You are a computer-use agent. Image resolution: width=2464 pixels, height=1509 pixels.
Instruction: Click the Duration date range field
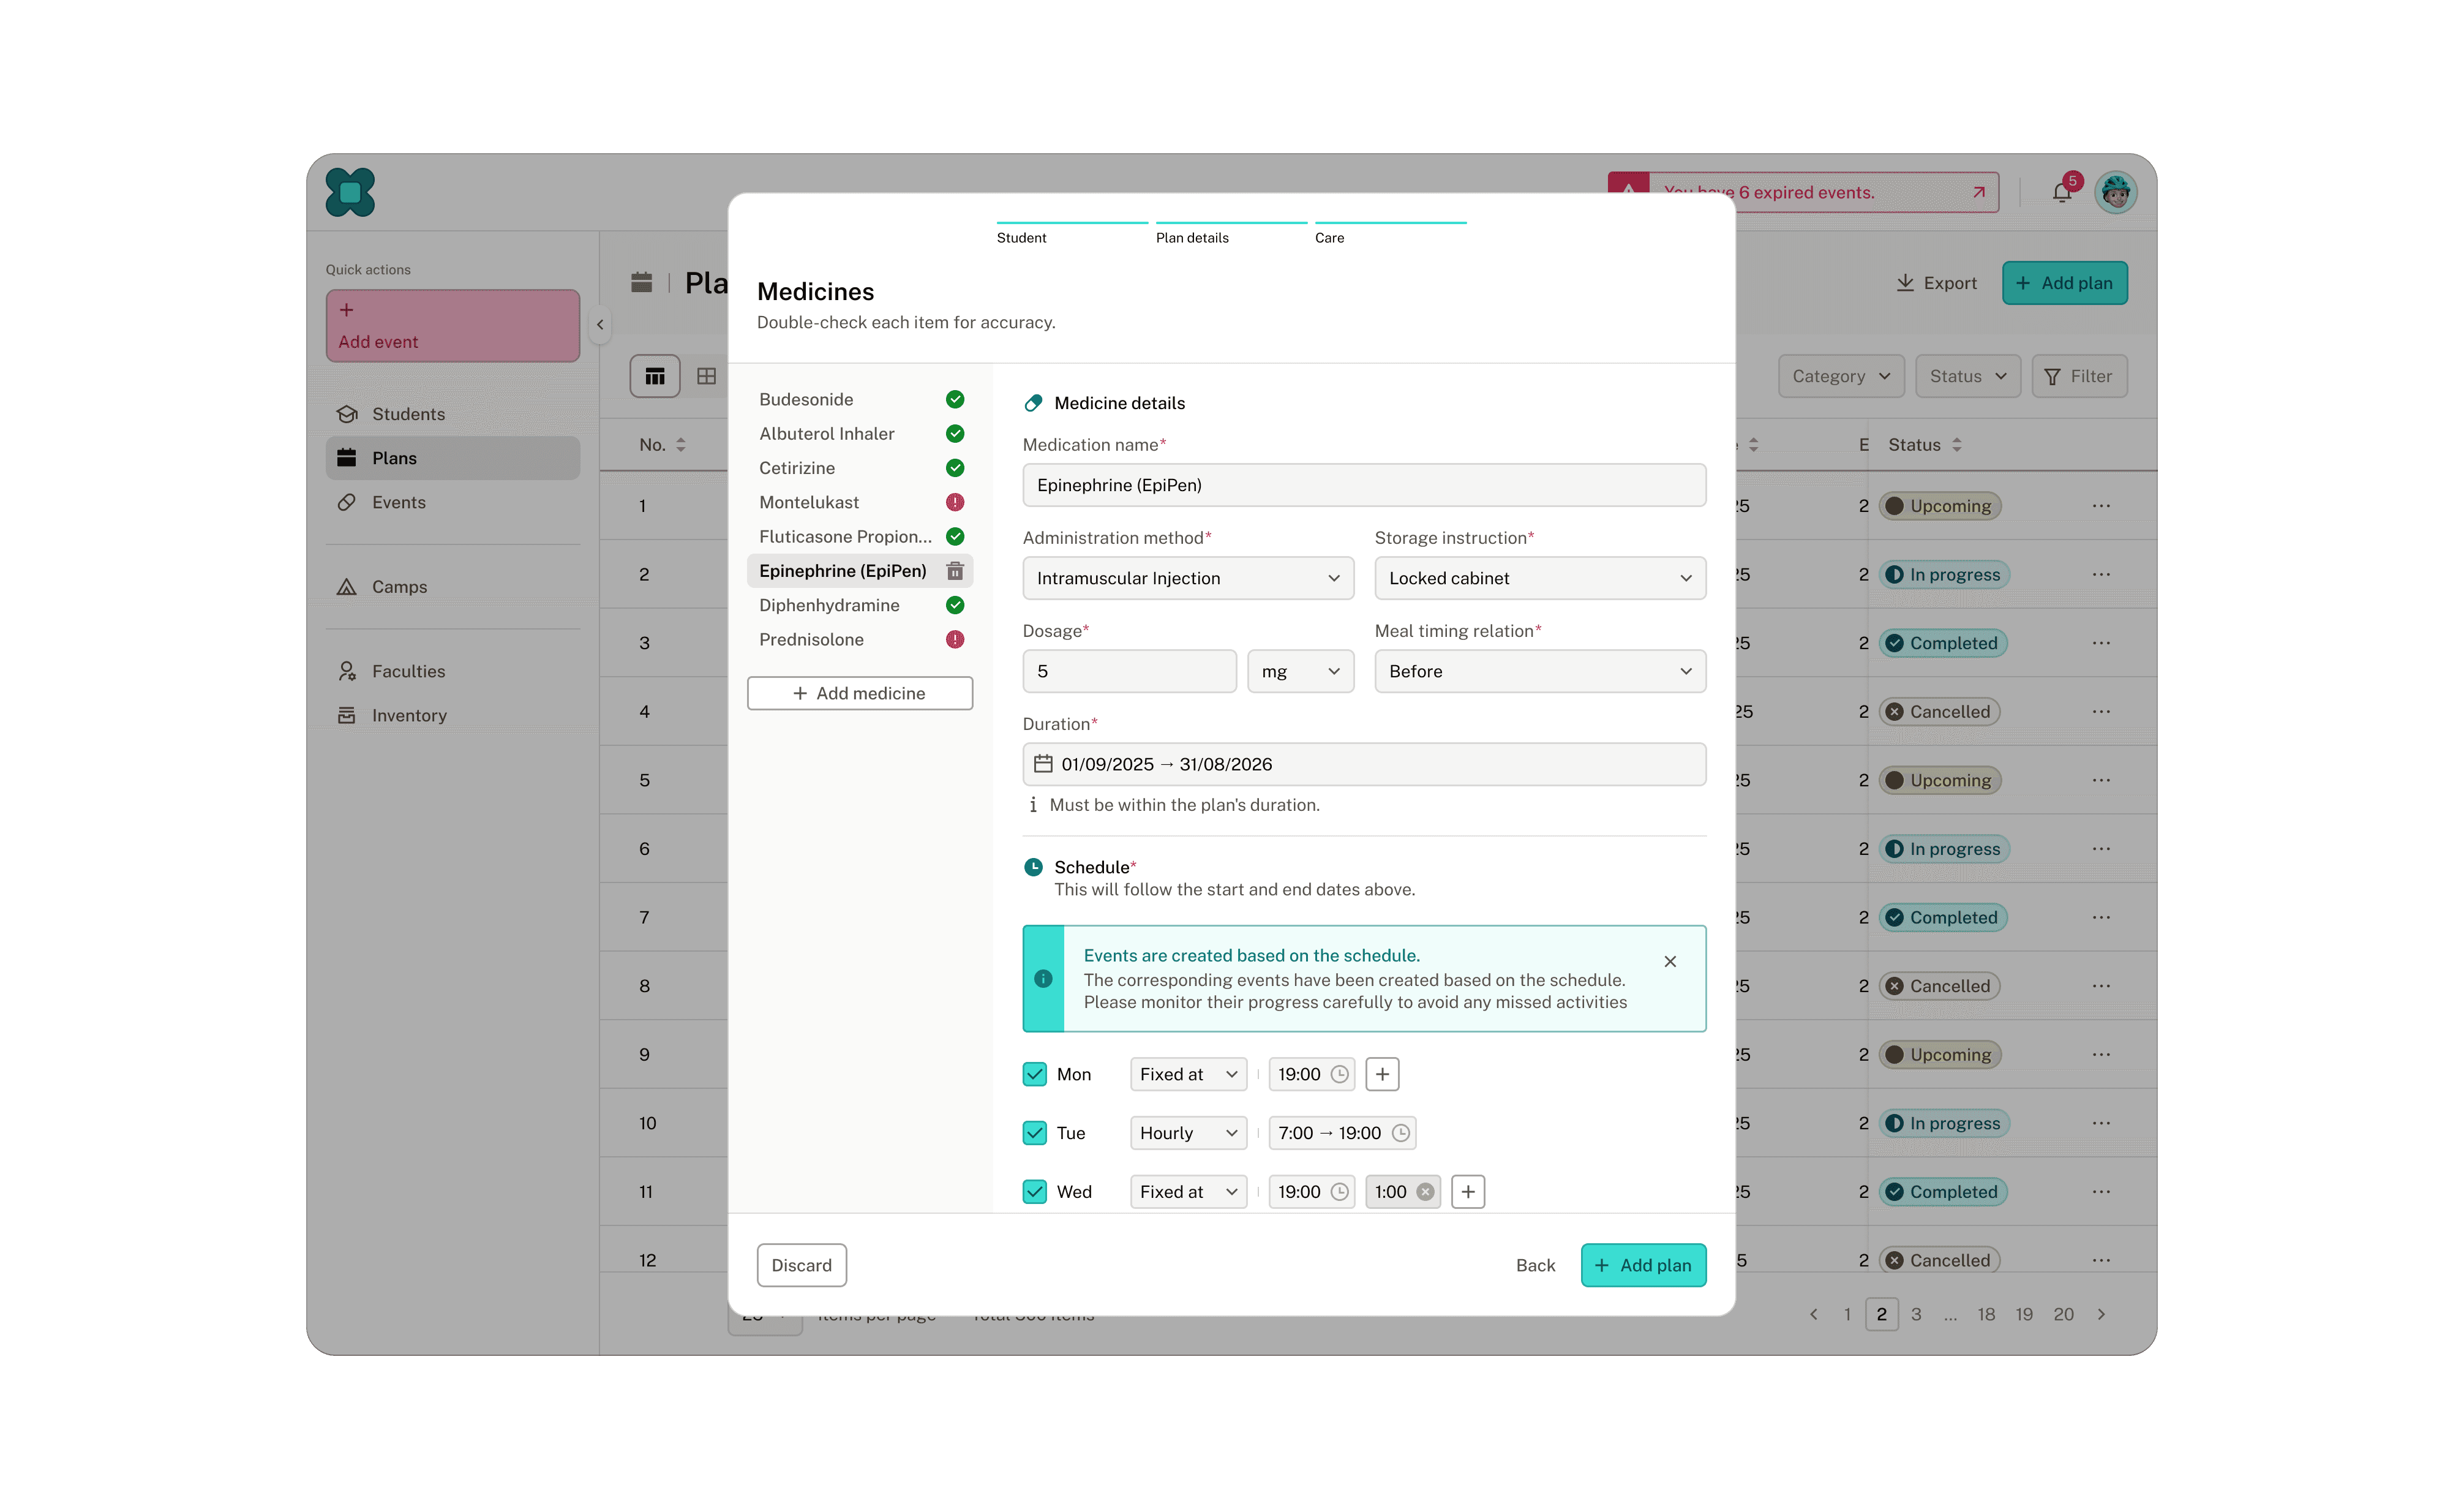pyautogui.click(x=1363, y=764)
